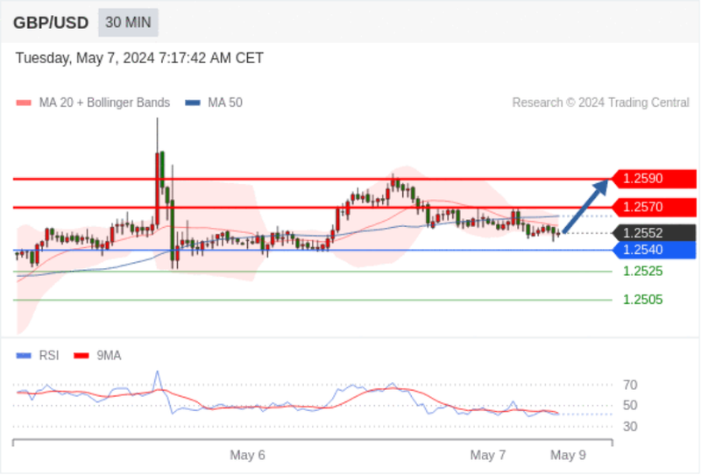Click the RSI 70 level label

click(630, 385)
